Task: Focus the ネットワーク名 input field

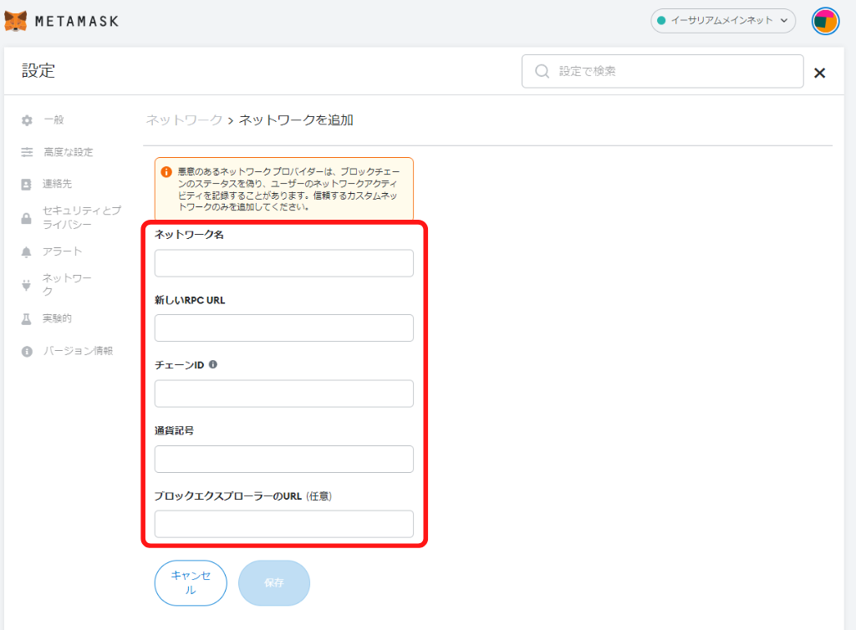Action: click(x=284, y=263)
